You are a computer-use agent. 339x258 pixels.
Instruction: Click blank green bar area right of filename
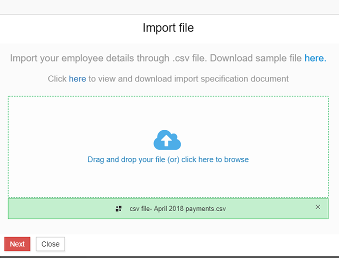tap(270, 209)
